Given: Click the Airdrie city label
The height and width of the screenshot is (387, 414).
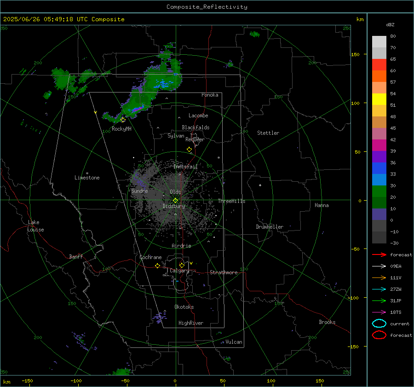Looking at the screenshot, I should (x=181, y=246).
